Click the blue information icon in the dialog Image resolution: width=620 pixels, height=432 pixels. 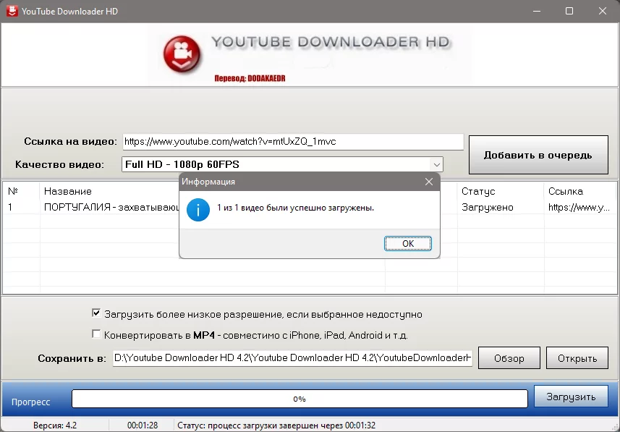pyautogui.click(x=198, y=210)
